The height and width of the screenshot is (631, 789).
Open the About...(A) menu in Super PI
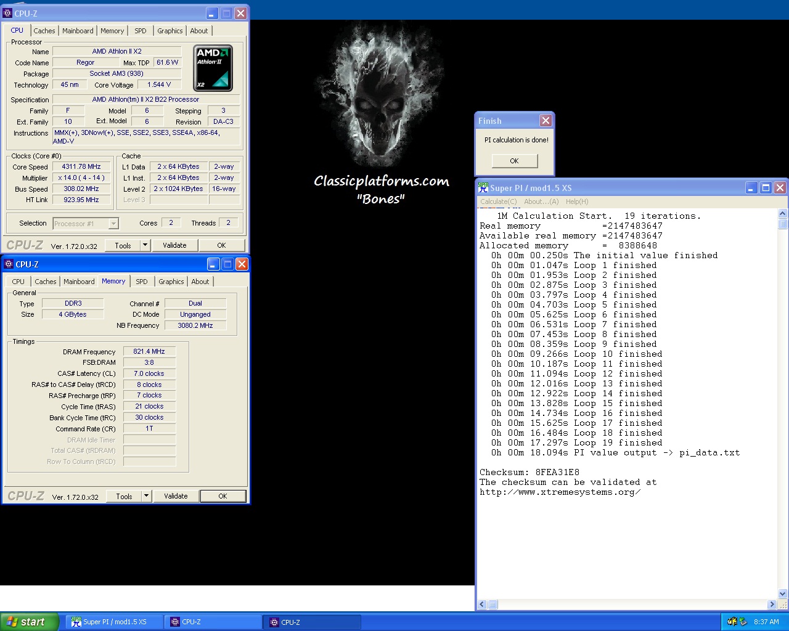pyautogui.click(x=541, y=202)
